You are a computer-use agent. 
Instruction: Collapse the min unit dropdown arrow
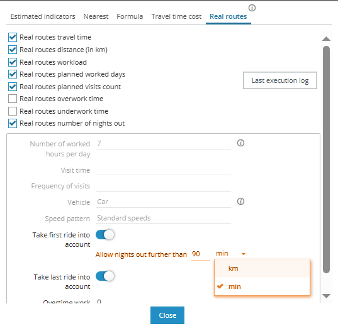tap(244, 254)
